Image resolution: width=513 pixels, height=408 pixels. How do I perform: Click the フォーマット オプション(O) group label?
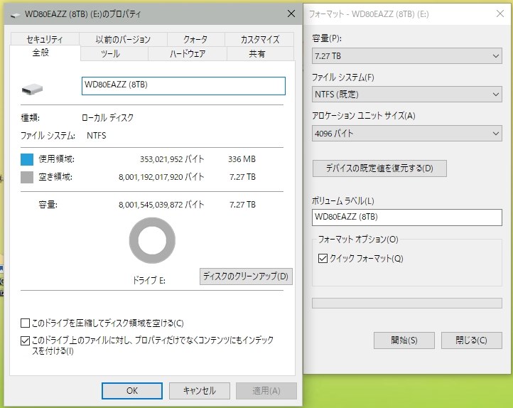[358, 240]
